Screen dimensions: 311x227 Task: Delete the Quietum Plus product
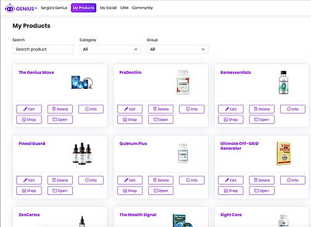tap(161, 180)
